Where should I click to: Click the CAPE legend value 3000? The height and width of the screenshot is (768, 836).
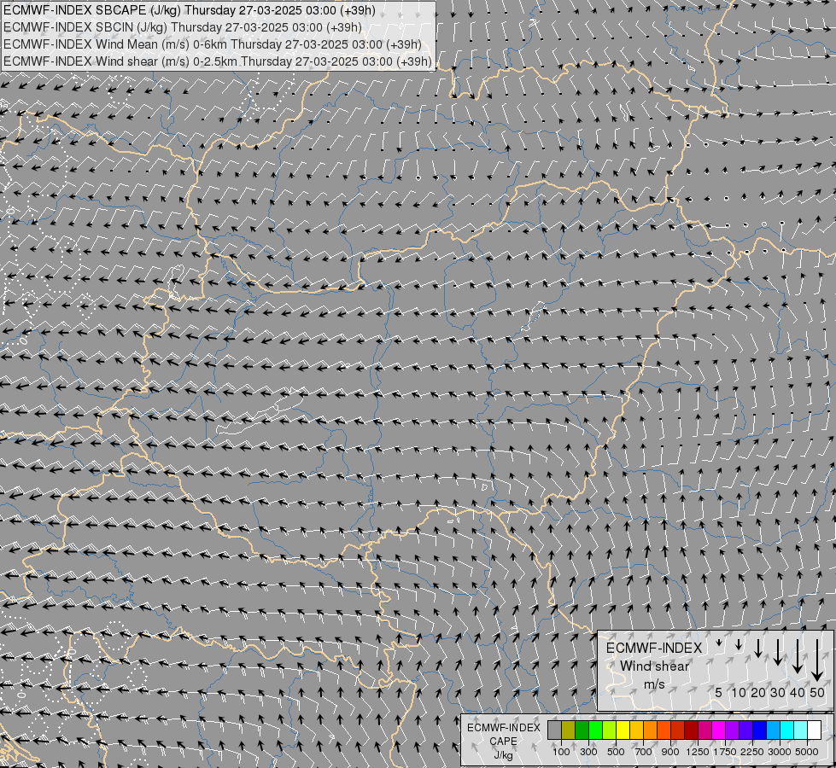(780, 752)
